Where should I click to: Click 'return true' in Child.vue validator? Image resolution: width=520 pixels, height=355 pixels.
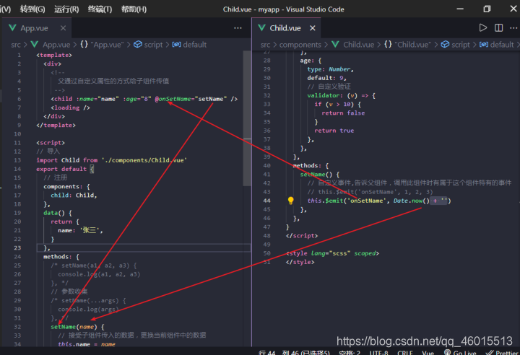334,131
